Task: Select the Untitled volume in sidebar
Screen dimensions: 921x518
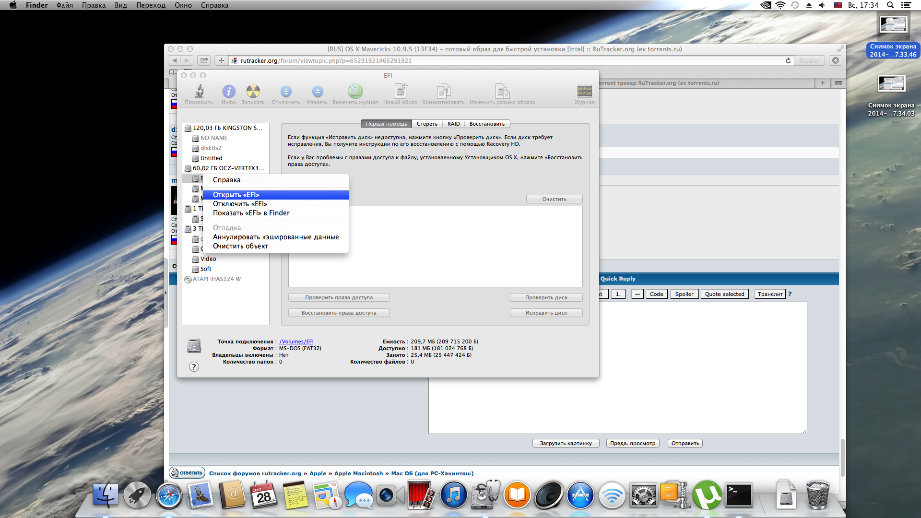Action: [225, 158]
